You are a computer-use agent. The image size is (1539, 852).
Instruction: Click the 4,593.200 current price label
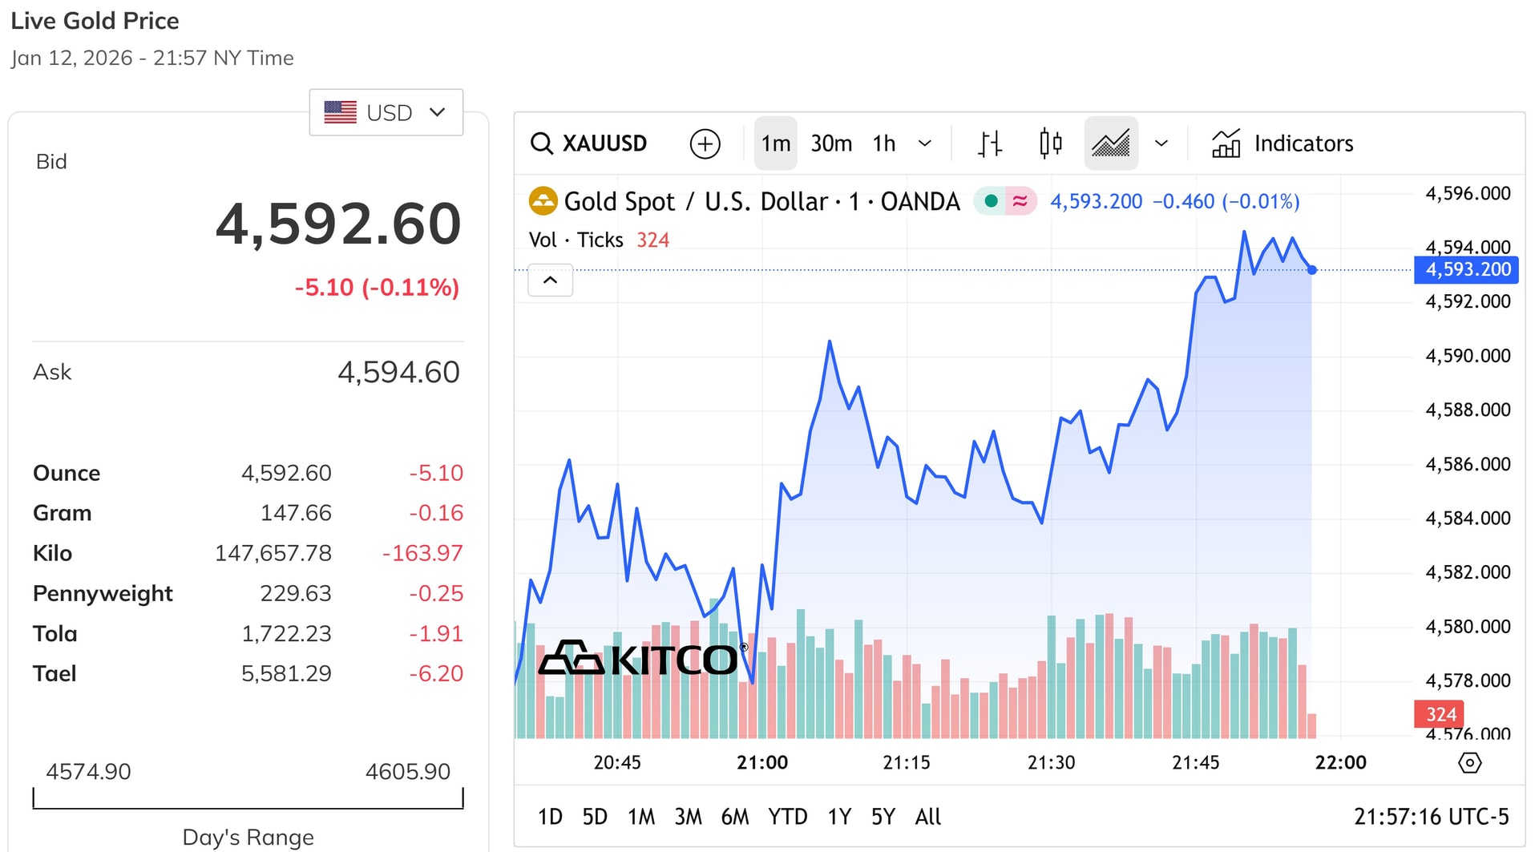pos(1467,269)
